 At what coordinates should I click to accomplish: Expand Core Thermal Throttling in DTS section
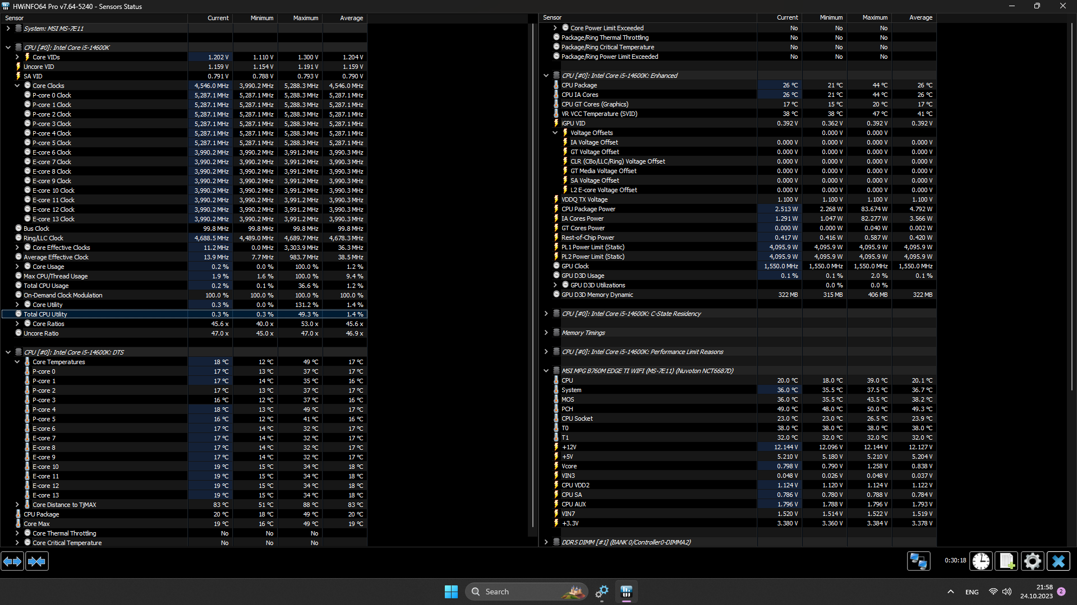point(17,533)
